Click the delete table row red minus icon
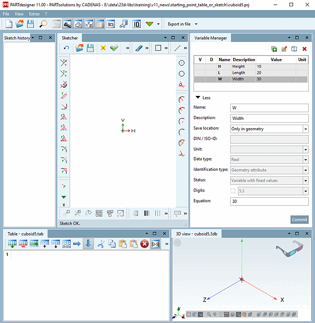The height and width of the screenshot is (323, 315). (23, 244)
